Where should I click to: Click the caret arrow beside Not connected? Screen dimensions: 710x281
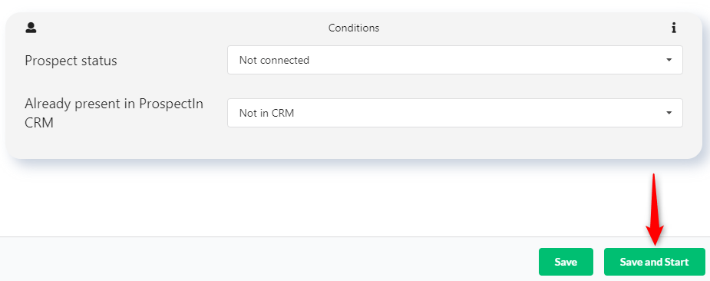click(669, 60)
